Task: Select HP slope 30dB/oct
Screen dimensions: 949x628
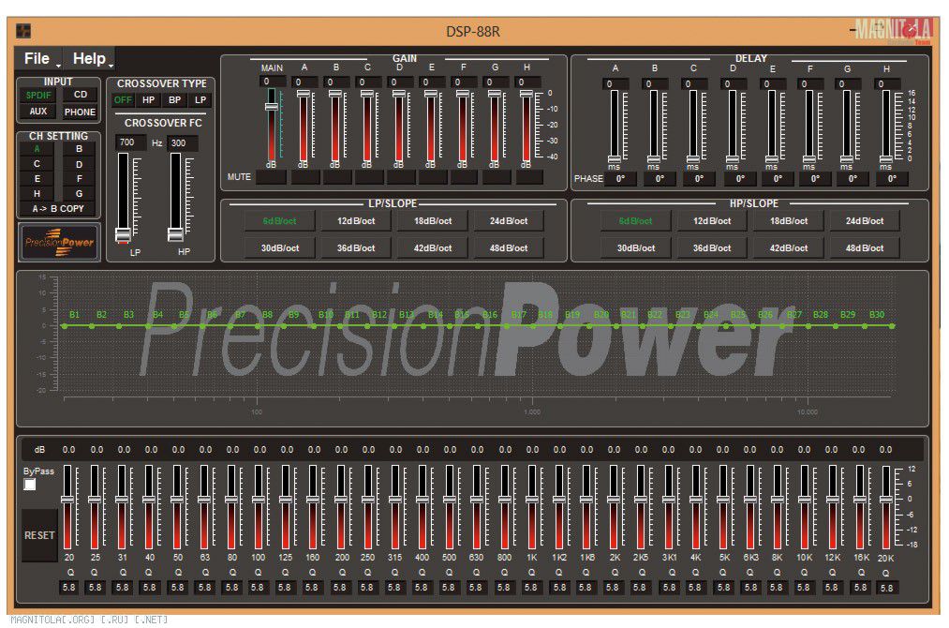Action: (x=635, y=248)
